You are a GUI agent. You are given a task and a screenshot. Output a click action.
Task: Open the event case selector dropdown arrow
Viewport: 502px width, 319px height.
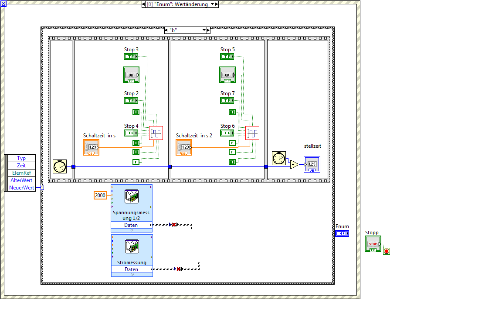coord(212,4)
